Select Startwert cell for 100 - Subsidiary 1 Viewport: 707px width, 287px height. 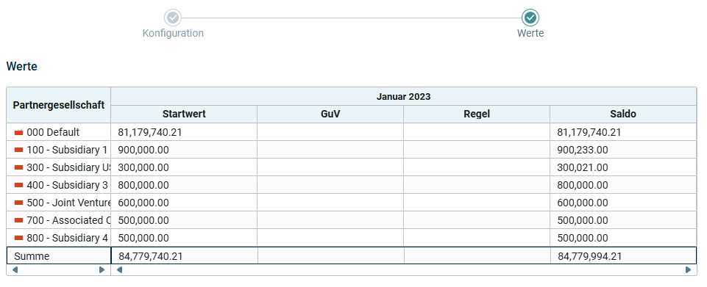click(x=184, y=150)
